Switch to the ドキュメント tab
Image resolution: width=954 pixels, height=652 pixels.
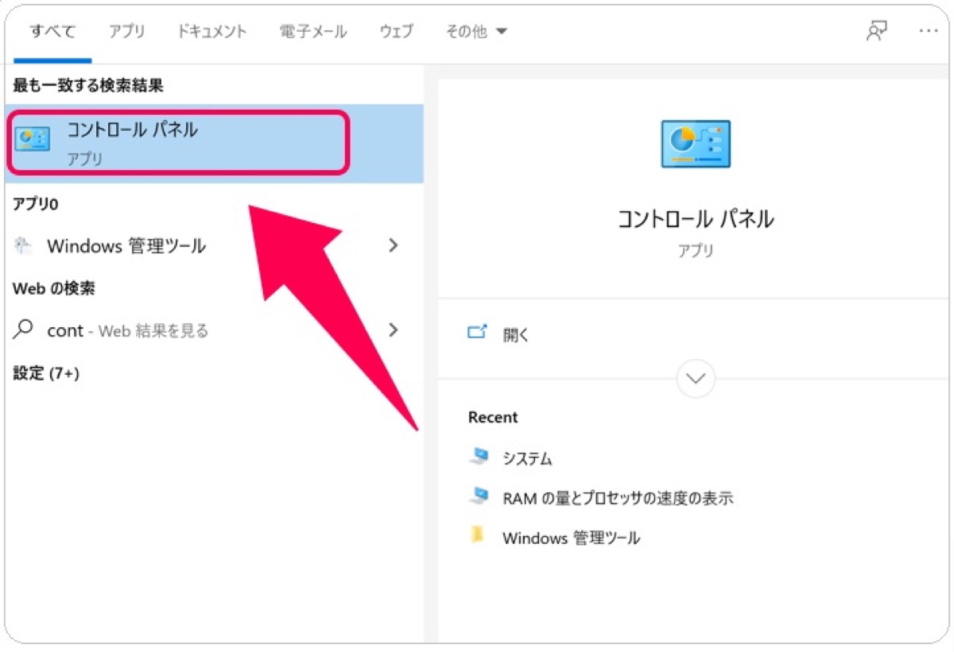[212, 32]
